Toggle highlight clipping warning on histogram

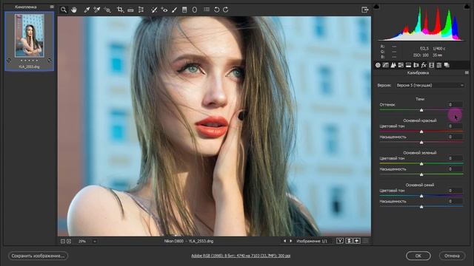[x=467, y=7]
